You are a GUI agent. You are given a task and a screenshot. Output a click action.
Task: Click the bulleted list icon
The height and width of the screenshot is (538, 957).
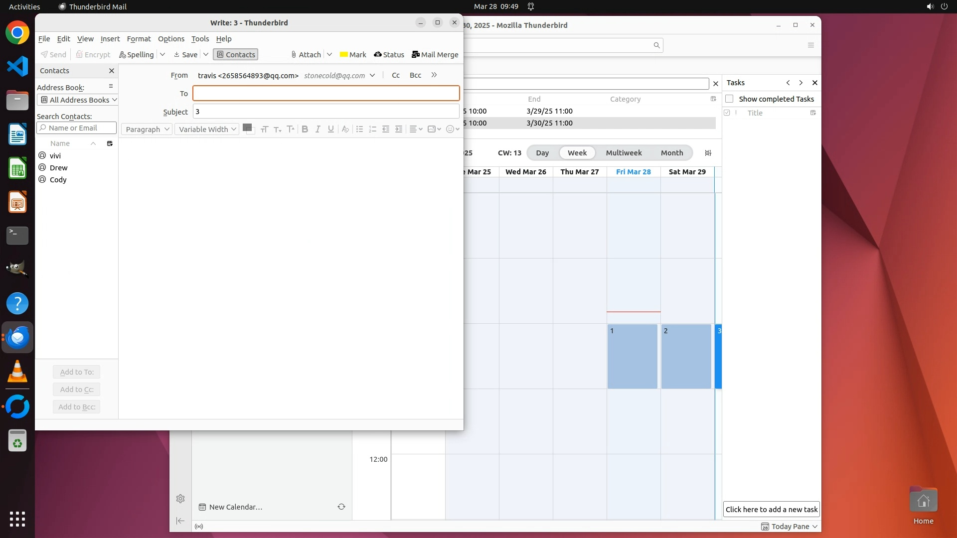pos(359,129)
